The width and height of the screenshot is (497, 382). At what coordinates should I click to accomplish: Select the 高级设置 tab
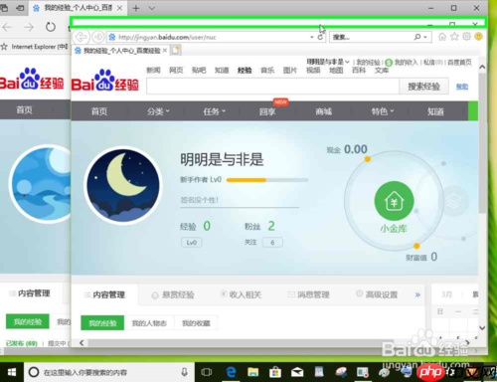point(377,294)
